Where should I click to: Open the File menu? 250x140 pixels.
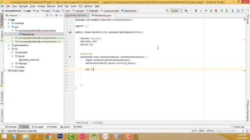(x=2, y=6)
